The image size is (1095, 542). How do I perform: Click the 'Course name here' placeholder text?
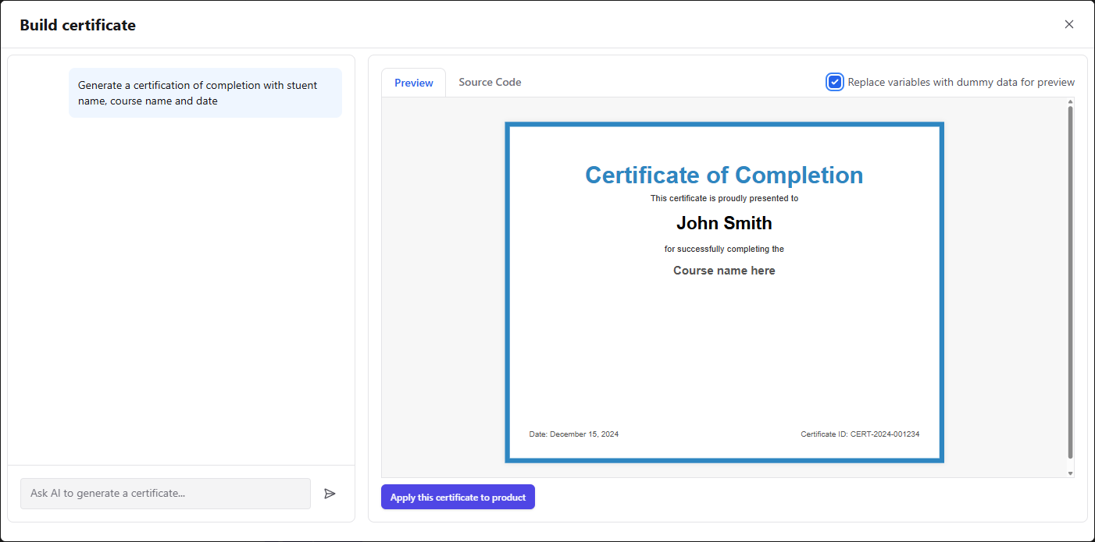click(x=724, y=271)
